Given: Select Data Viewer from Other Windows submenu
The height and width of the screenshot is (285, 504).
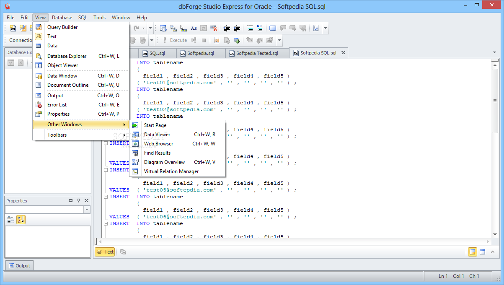Looking at the screenshot, I should click(x=178, y=135).
